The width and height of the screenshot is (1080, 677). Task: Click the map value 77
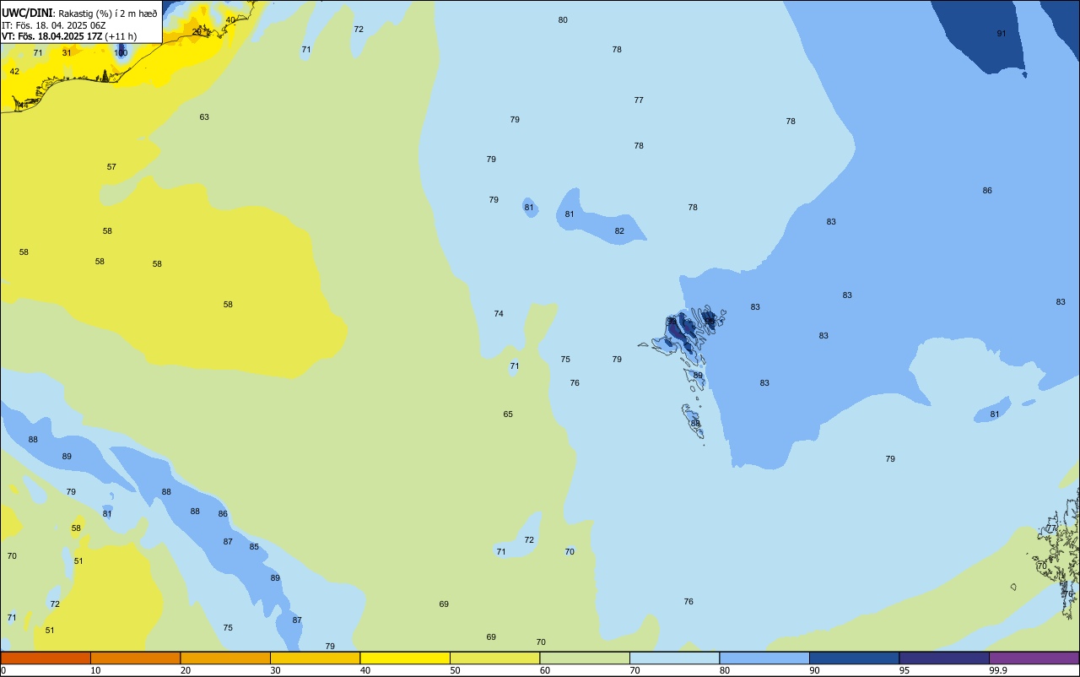639,100
